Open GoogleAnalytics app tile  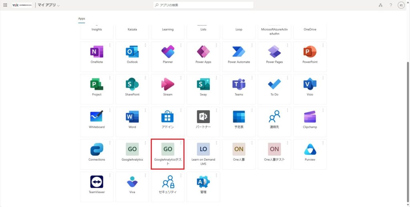point(132,154)
